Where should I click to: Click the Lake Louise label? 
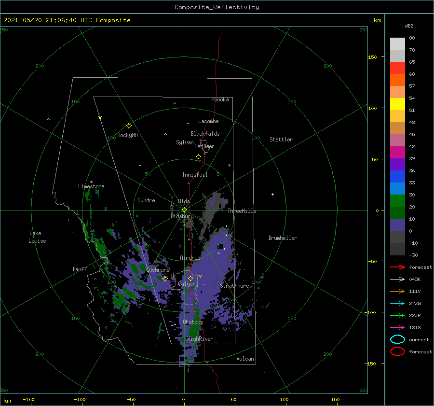[37, 237]
